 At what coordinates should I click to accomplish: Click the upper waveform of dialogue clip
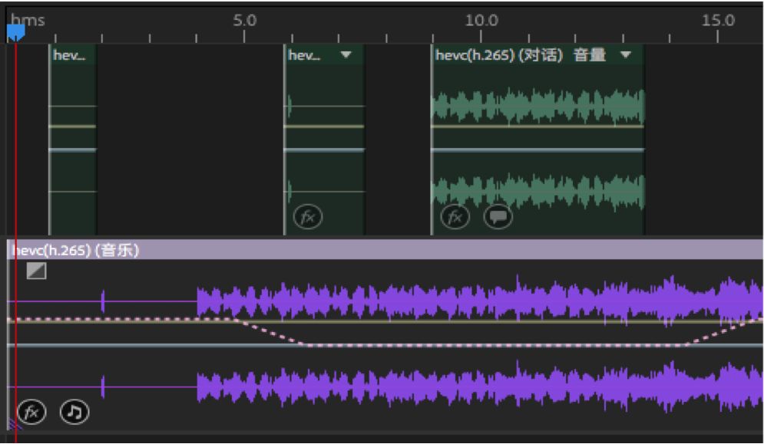click(x=538, y=106)
